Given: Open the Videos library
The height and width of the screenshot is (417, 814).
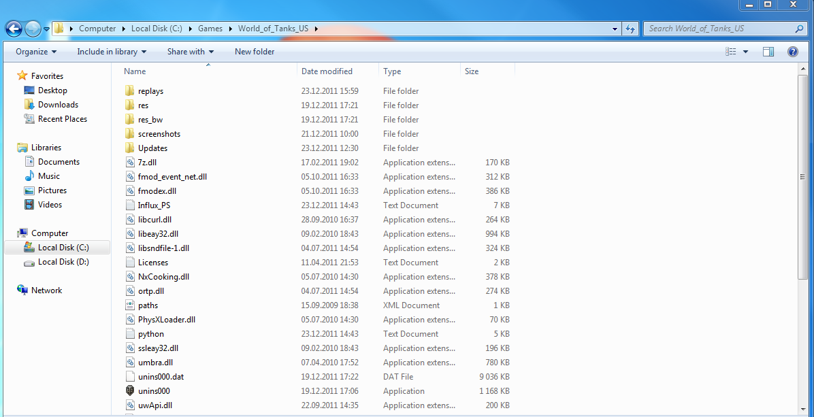Looking at the screenshot, I should click(x=50, y=204).
